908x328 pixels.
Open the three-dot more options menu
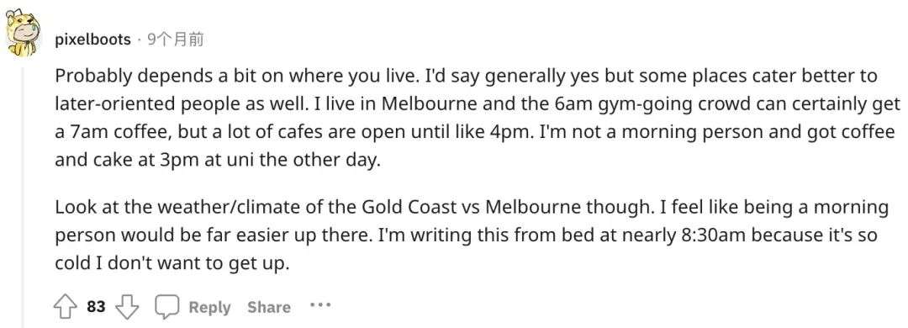pyautogui.click(x=319, y=304)
